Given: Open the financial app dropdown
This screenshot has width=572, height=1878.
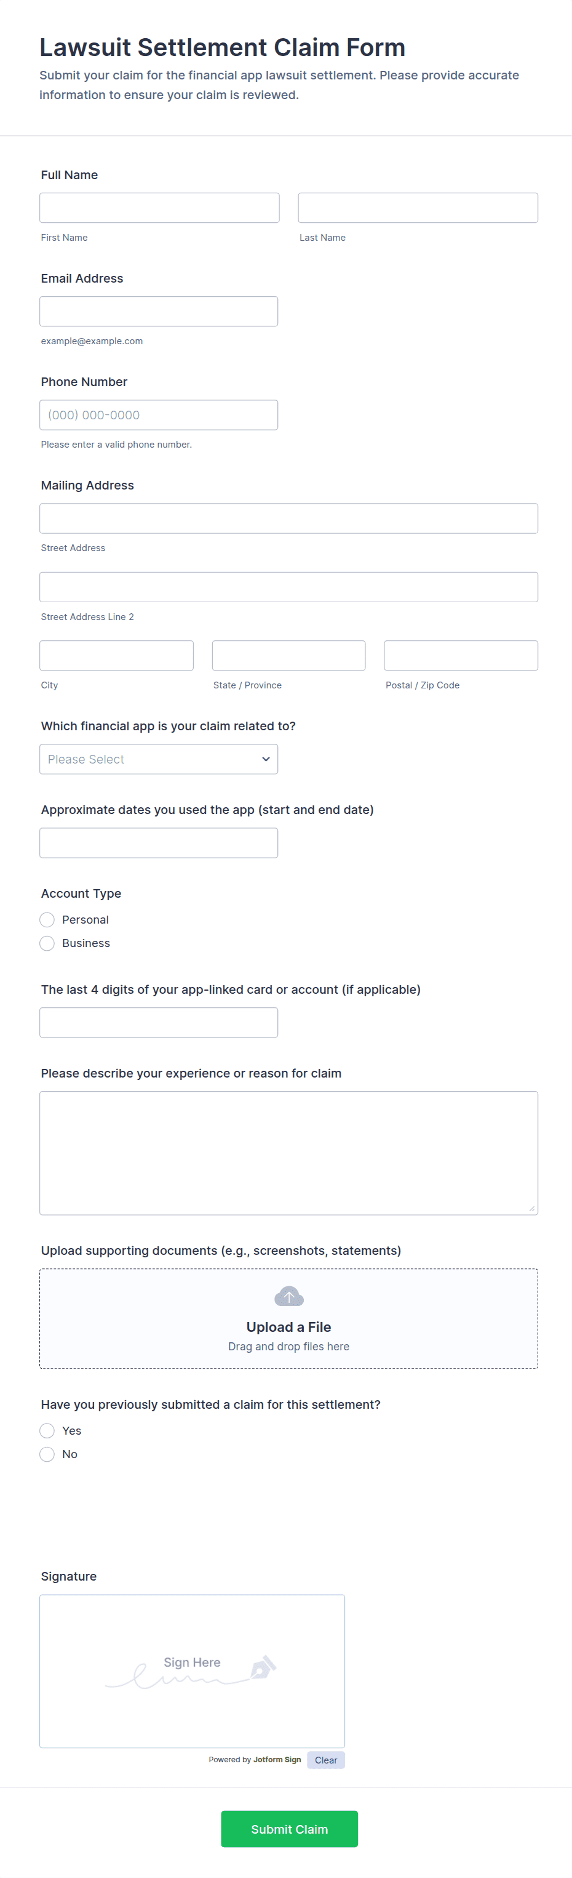Looking at the screenshot, I should click(159, 759).
